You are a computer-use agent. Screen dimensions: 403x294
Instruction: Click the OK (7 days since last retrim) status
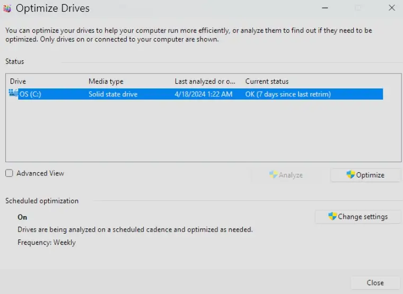coord(288,94)
